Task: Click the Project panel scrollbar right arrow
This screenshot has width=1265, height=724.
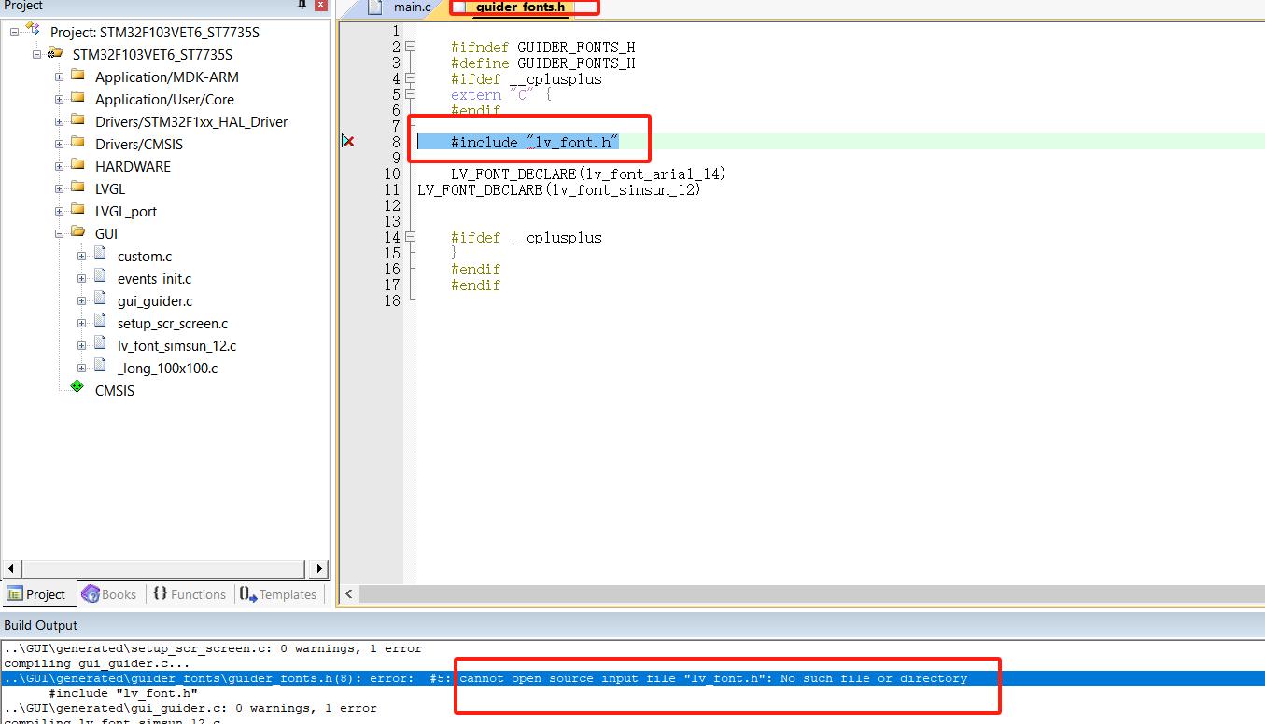Action: (318, 568)
